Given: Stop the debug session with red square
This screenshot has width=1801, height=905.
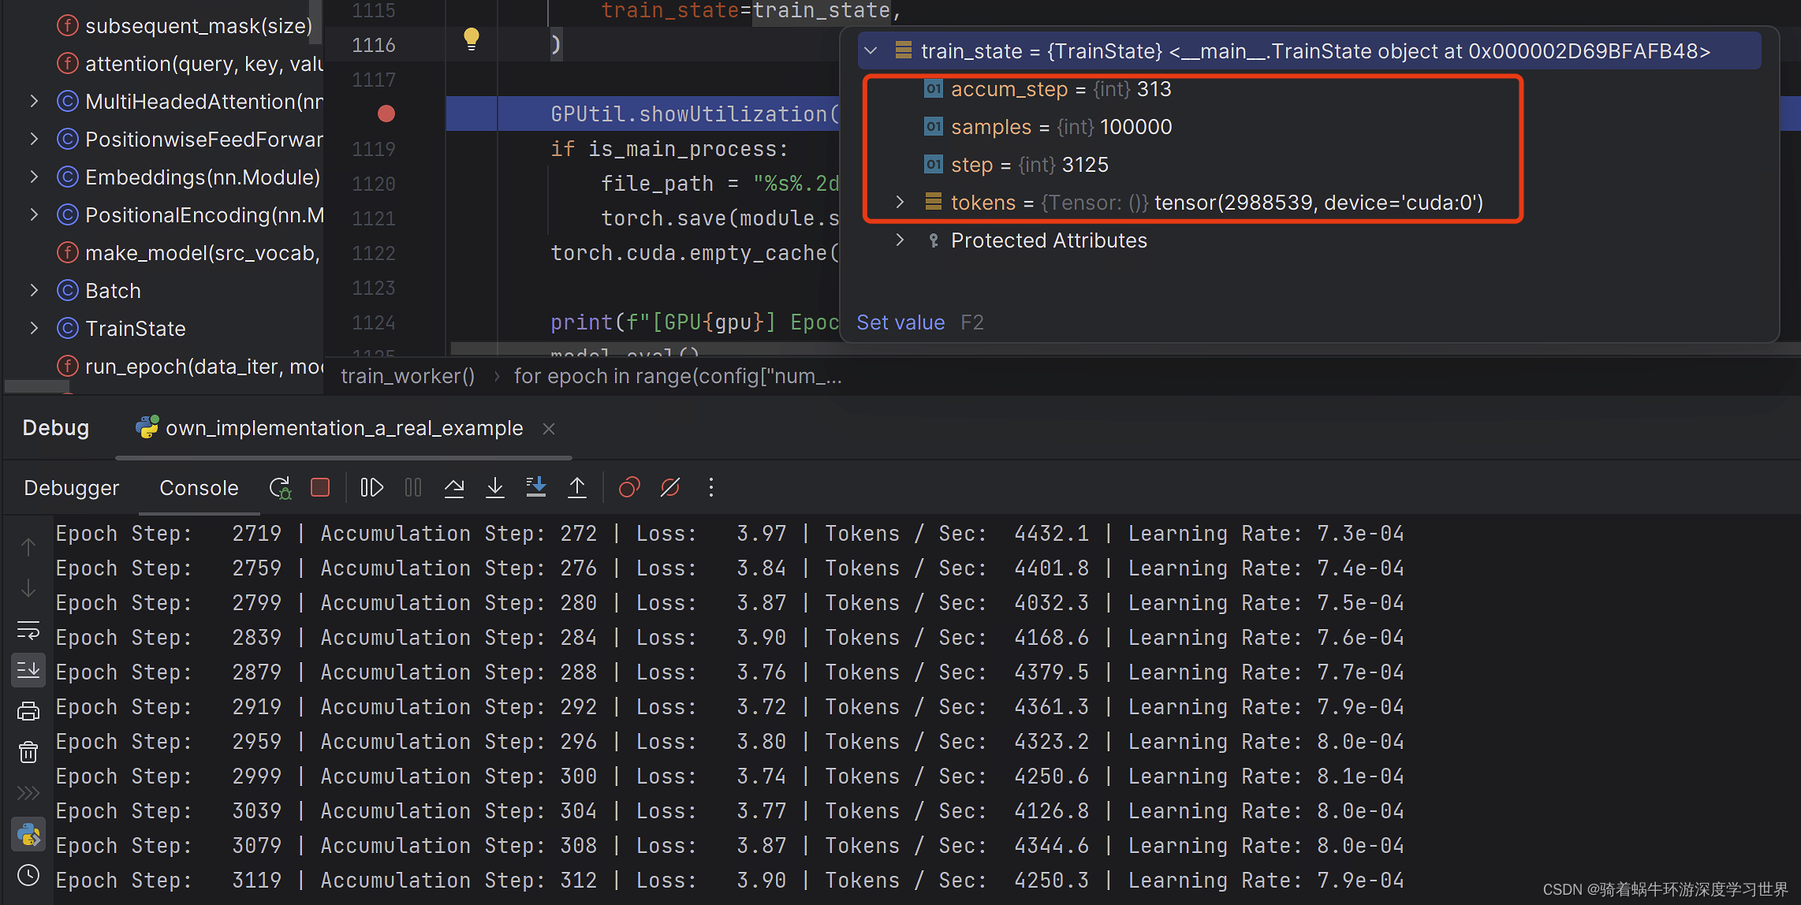Looking at the screenshot, I should (320, 488).
